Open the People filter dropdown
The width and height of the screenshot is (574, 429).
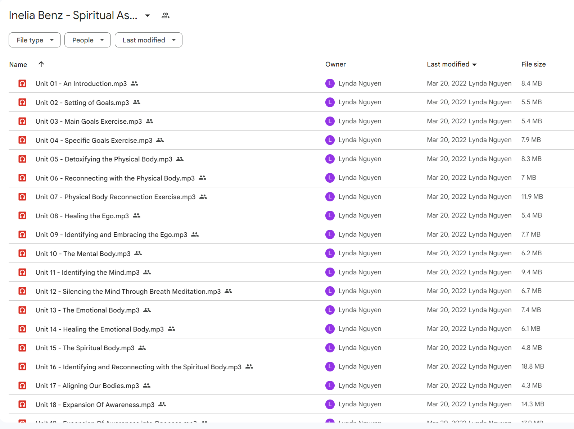87,40
